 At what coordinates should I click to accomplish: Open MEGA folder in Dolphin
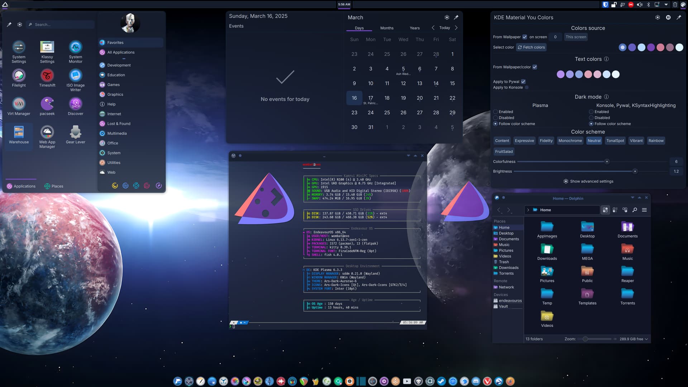click(x=587, y=252)
